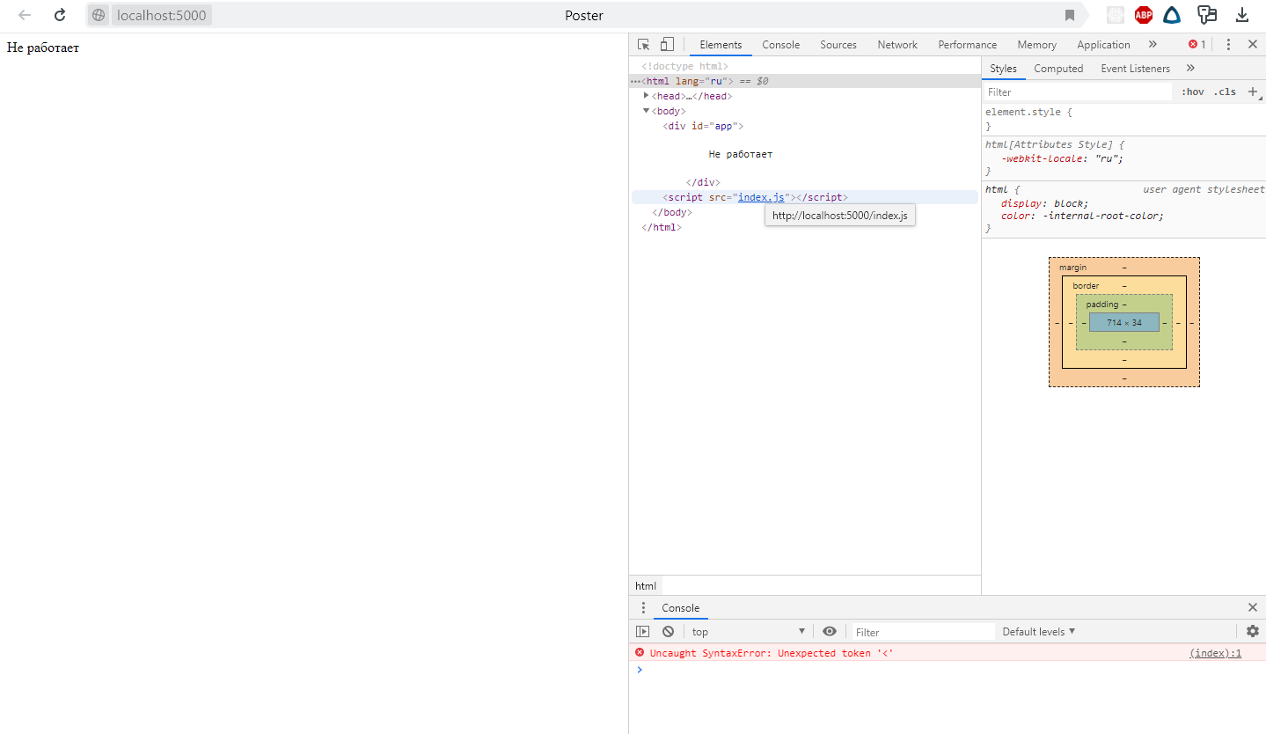Close the console drawer
This screenshot has width=1266, height=734.
click(1253, 608)
